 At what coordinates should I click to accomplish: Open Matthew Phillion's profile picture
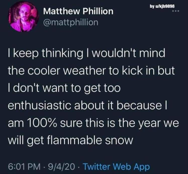[23, 16]
